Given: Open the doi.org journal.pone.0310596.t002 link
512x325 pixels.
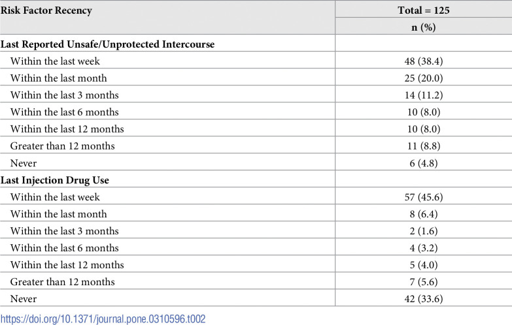Looking at the screenshot, I should 103,318.
